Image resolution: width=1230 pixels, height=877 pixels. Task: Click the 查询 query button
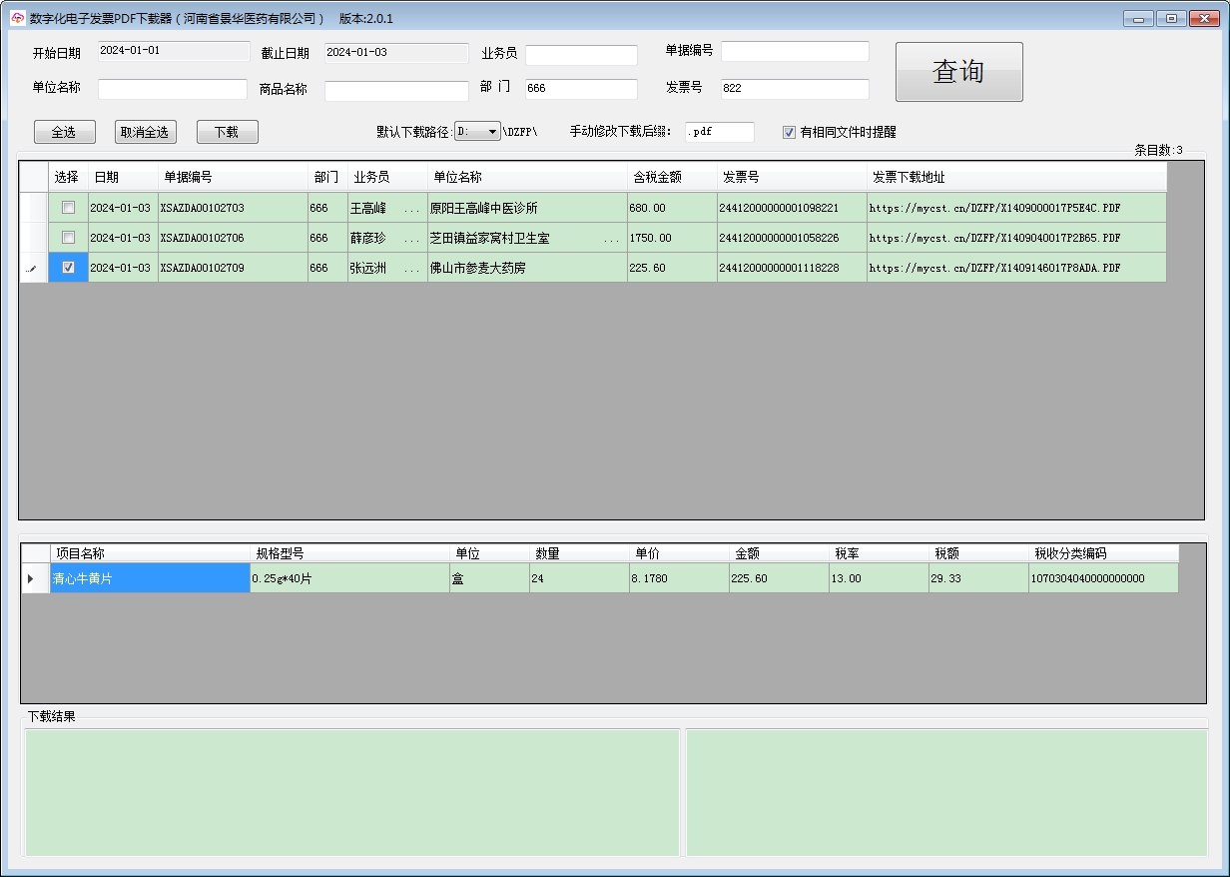coord(958,71)
